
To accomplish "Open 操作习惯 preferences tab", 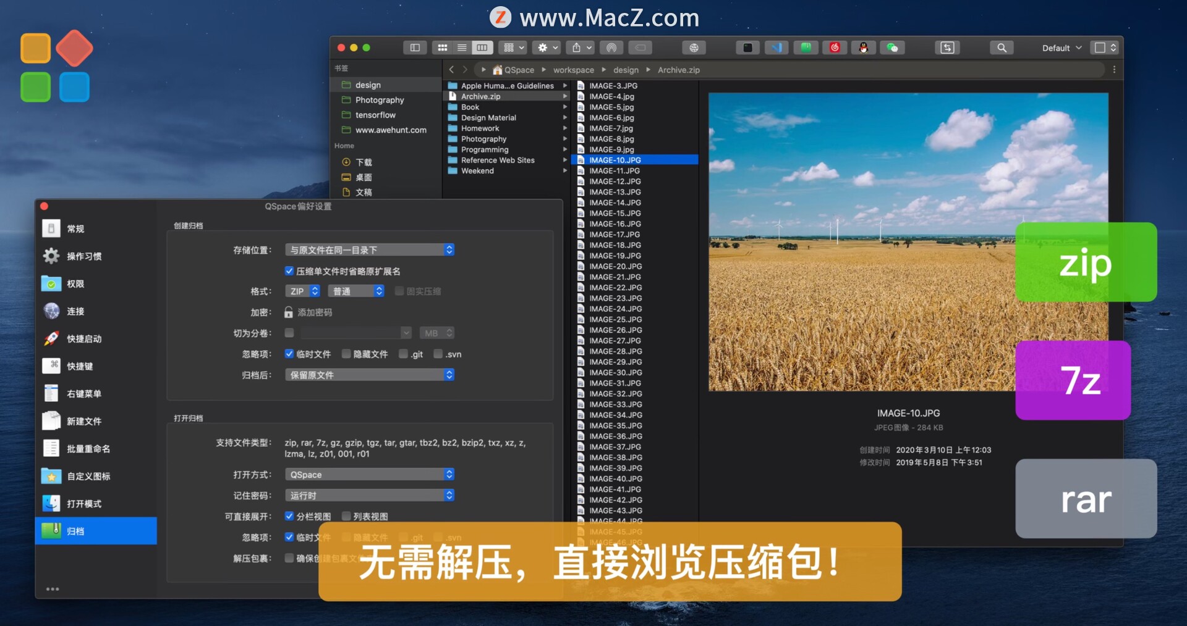I will tap(96, 256).
